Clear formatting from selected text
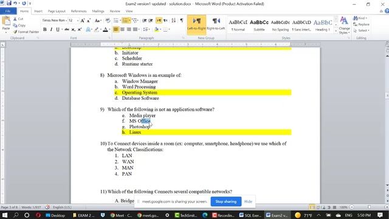 coord(108,21)
